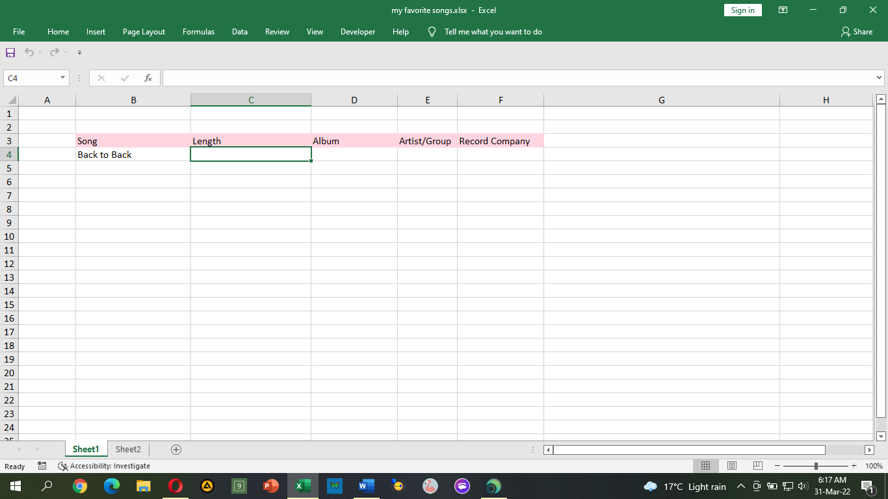Click the Sign in button

pyautogui.click(x=742, y=10)
